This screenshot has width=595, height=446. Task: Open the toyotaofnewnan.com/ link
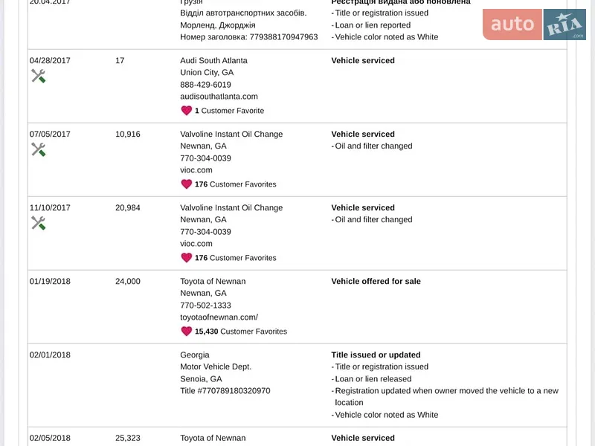click(219, 317)
